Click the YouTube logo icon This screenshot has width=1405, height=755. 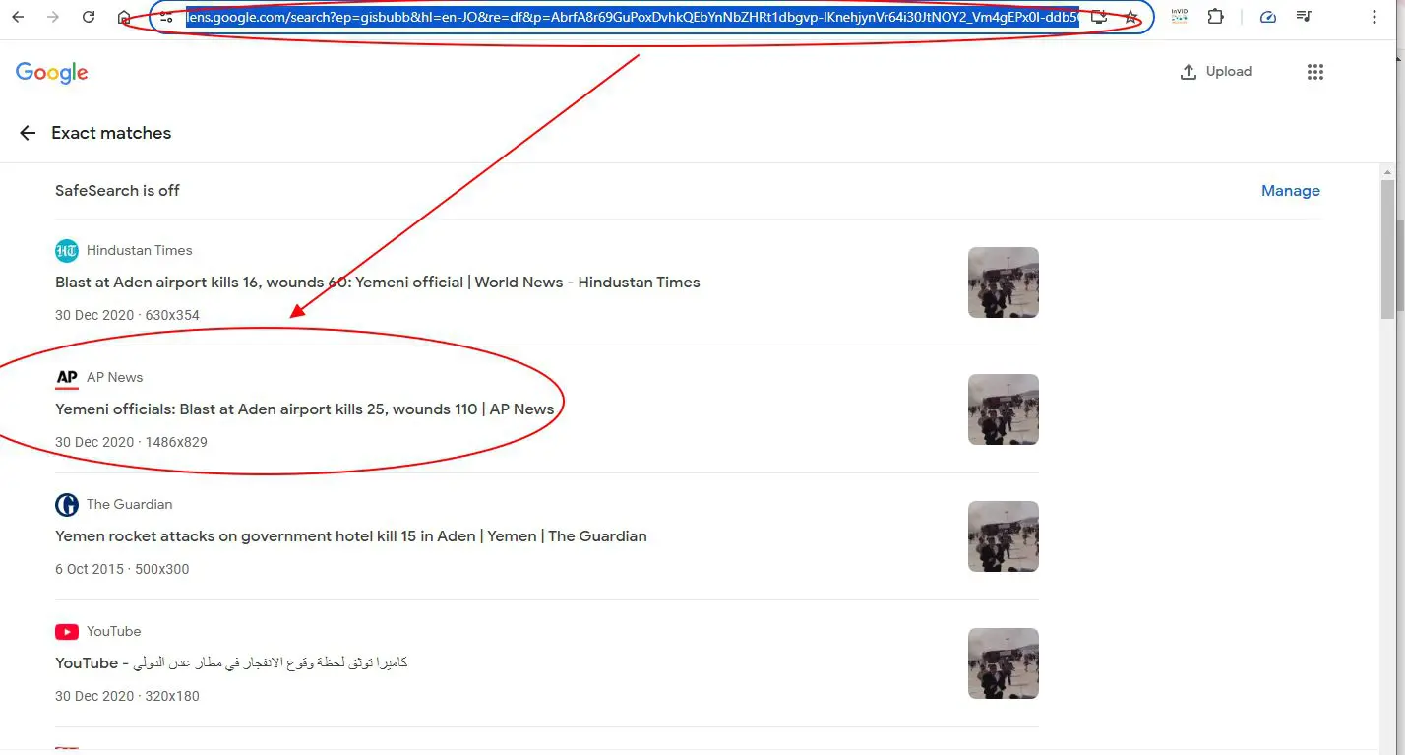coord(67,632)
